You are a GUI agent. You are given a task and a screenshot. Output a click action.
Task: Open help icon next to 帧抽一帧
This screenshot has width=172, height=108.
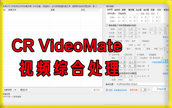coord(148,66)
